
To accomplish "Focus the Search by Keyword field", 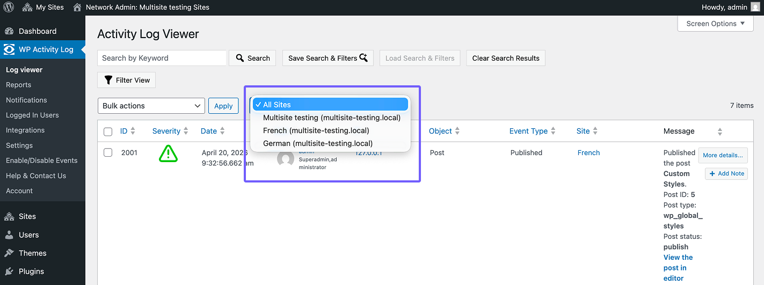I will point(162,58).
